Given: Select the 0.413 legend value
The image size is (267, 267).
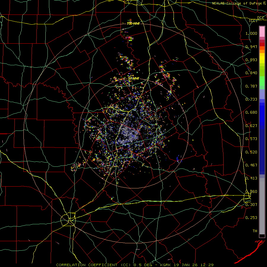Looking at the screenshot, I should [x=251, y=178].
